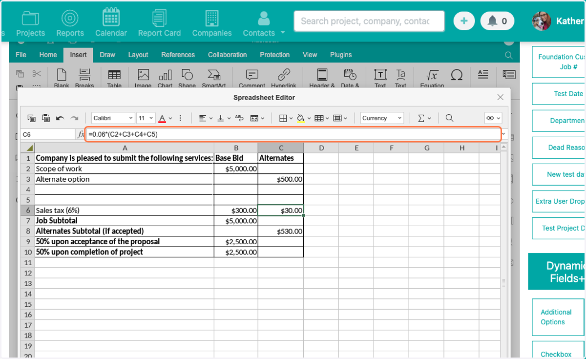Image resolution: width=586 pixels, height=359 pixels.
Task: Click the Dynamic Fields+ button
Action: point(558,272)
